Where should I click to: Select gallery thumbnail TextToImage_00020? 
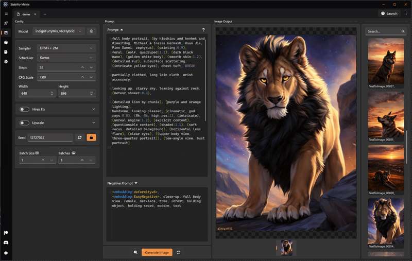[x=386, y=170]
